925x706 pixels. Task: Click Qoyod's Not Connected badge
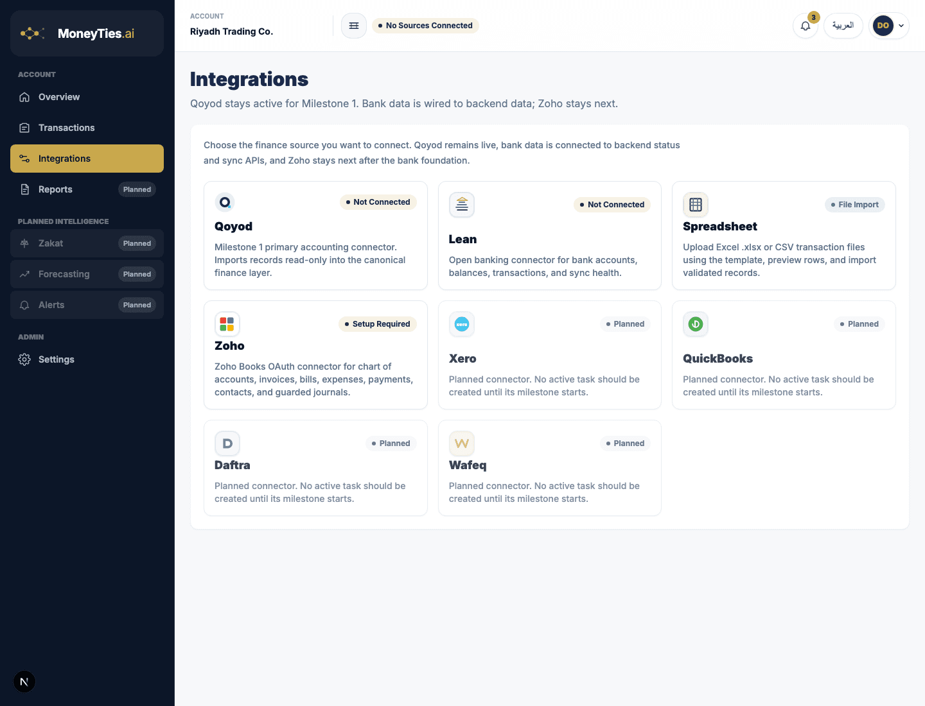click(378, 202)
